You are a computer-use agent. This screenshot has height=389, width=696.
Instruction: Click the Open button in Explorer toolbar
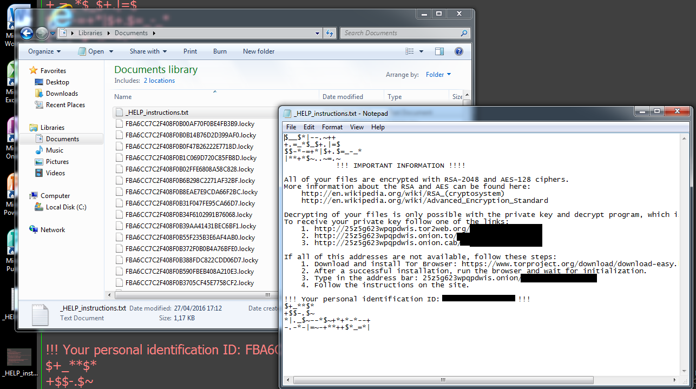[x=91, y=51]
